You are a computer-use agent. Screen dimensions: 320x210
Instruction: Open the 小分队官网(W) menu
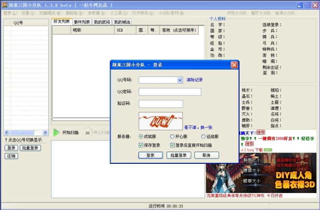(171, 13)
